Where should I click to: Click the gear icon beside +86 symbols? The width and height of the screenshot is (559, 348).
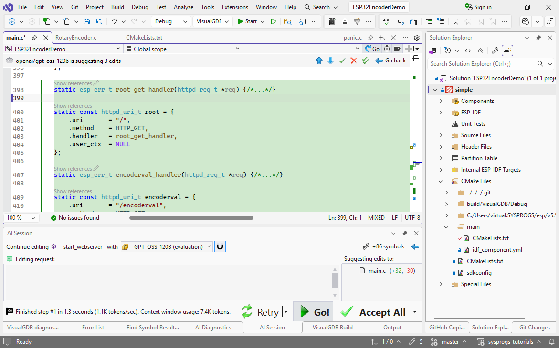[x=366, y=246]
